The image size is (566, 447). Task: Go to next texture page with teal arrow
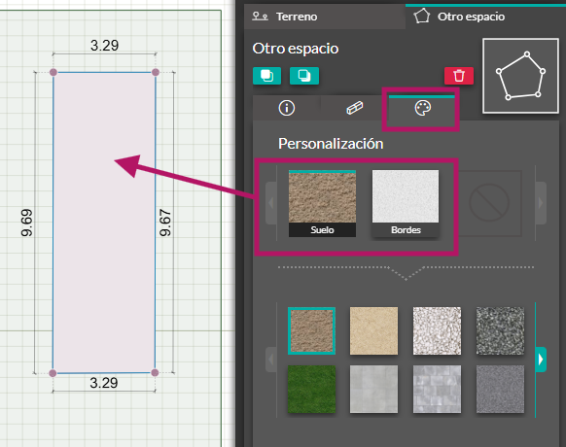click(541, 360)
